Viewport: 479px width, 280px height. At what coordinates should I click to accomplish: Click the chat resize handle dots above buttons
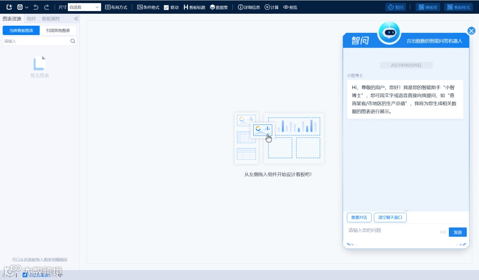pyautogui.click(x=406, y=210)
